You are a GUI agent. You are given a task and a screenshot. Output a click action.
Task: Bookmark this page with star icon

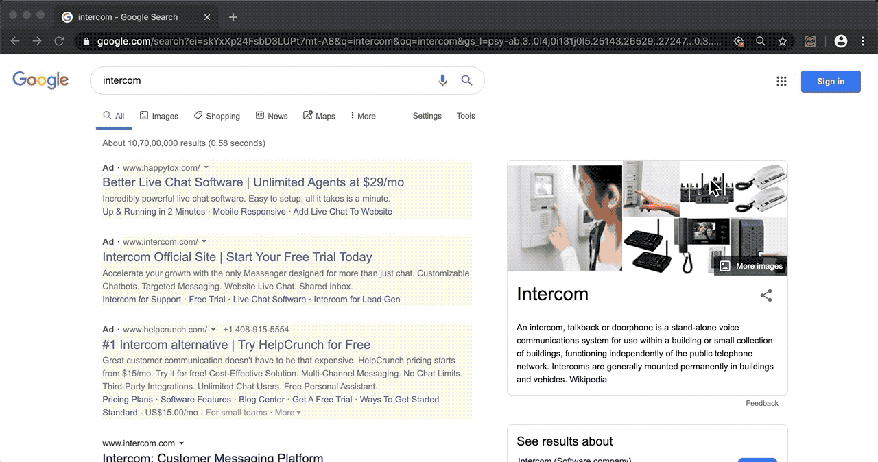tap(783, 41)
